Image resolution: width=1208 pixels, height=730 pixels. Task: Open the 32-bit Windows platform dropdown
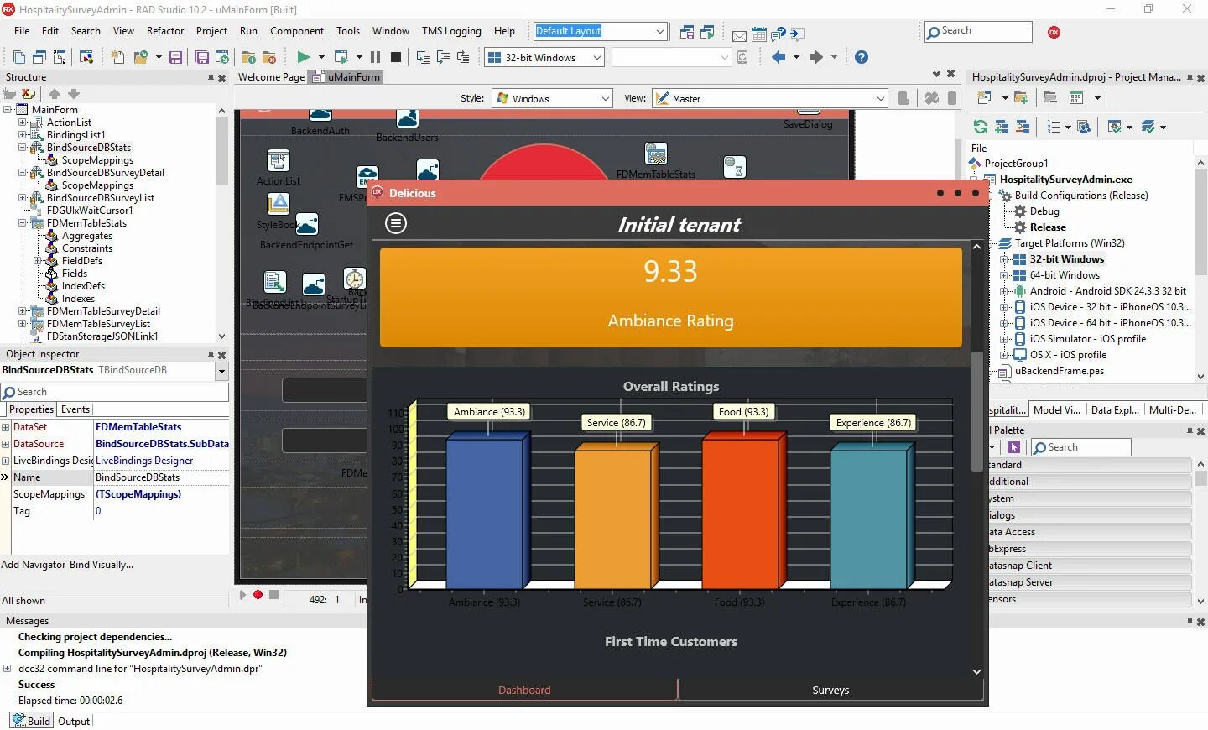pyautogui.click(x=597, y=57)
